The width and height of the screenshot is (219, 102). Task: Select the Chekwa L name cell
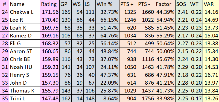(x=25, y=12)
